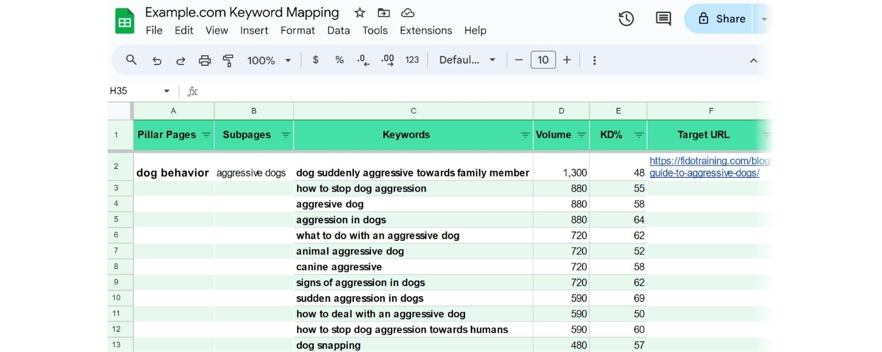
Task: Open the search tool in the toolbar
Action: click(x=131, y=60)
